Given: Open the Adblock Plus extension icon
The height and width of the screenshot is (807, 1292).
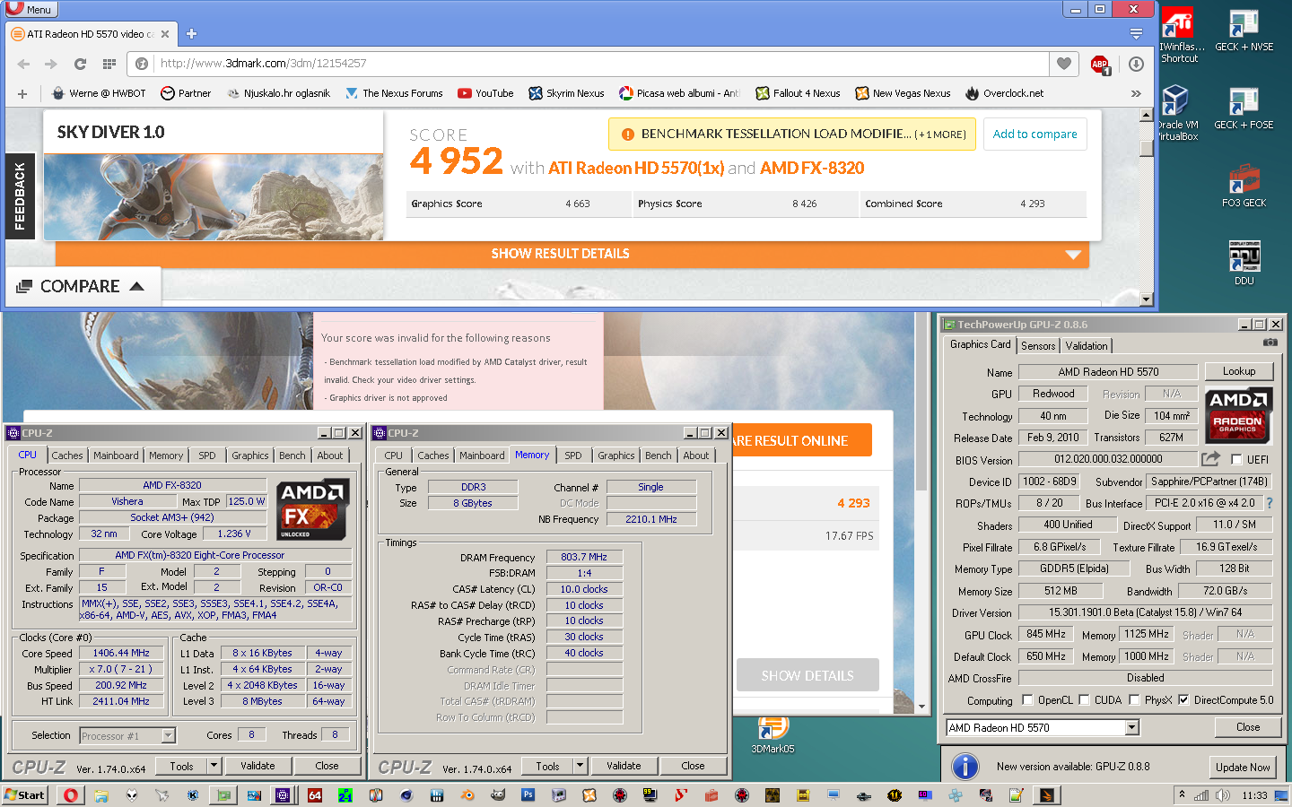Looking at the screenshot, I should tap(1100, 64).
